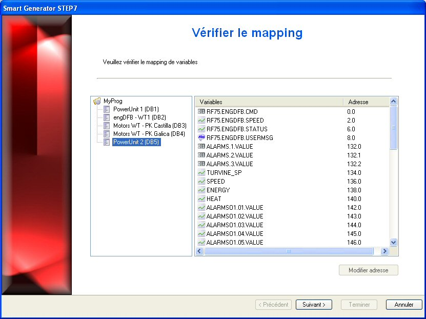
Task: Click the binary icon of ALARMS.2.VALUE
Action: click(201, 155)
